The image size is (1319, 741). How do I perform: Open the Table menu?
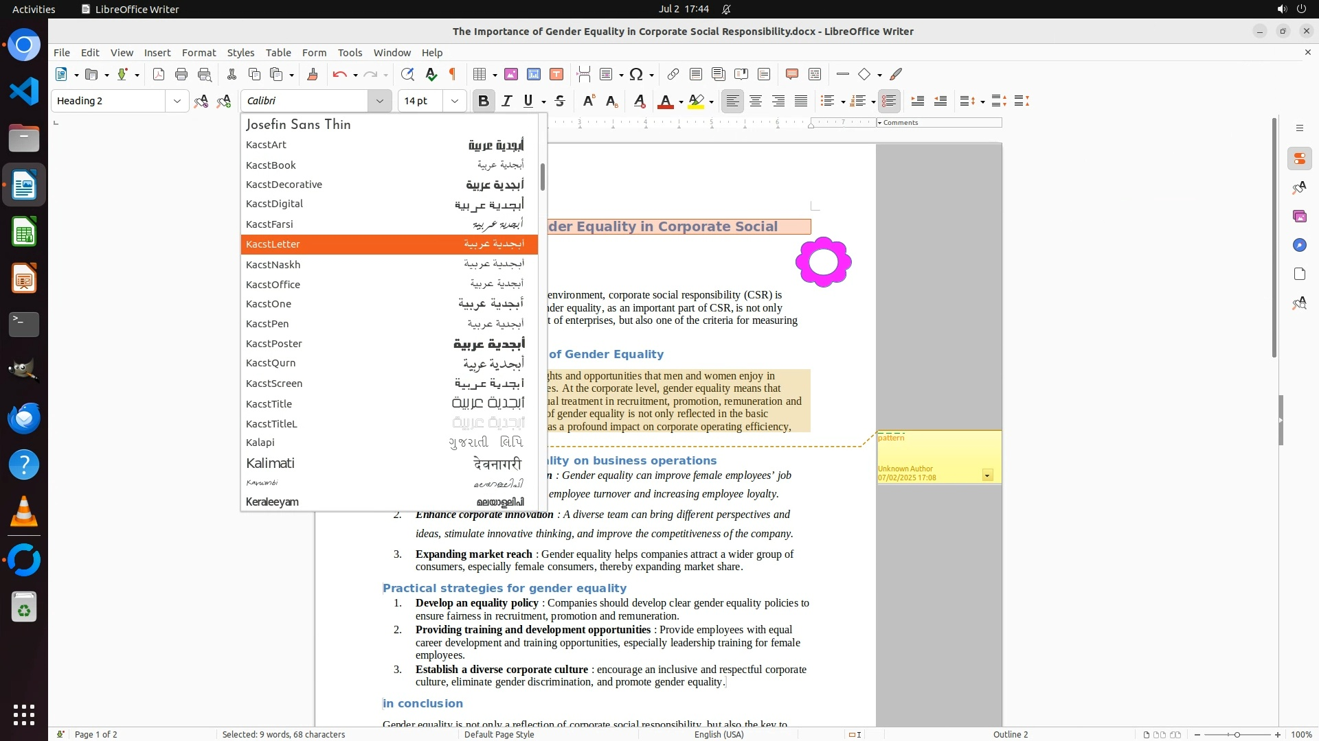278,52
